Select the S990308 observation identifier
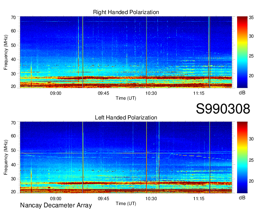The image size is (258, 210). [223, 109]
